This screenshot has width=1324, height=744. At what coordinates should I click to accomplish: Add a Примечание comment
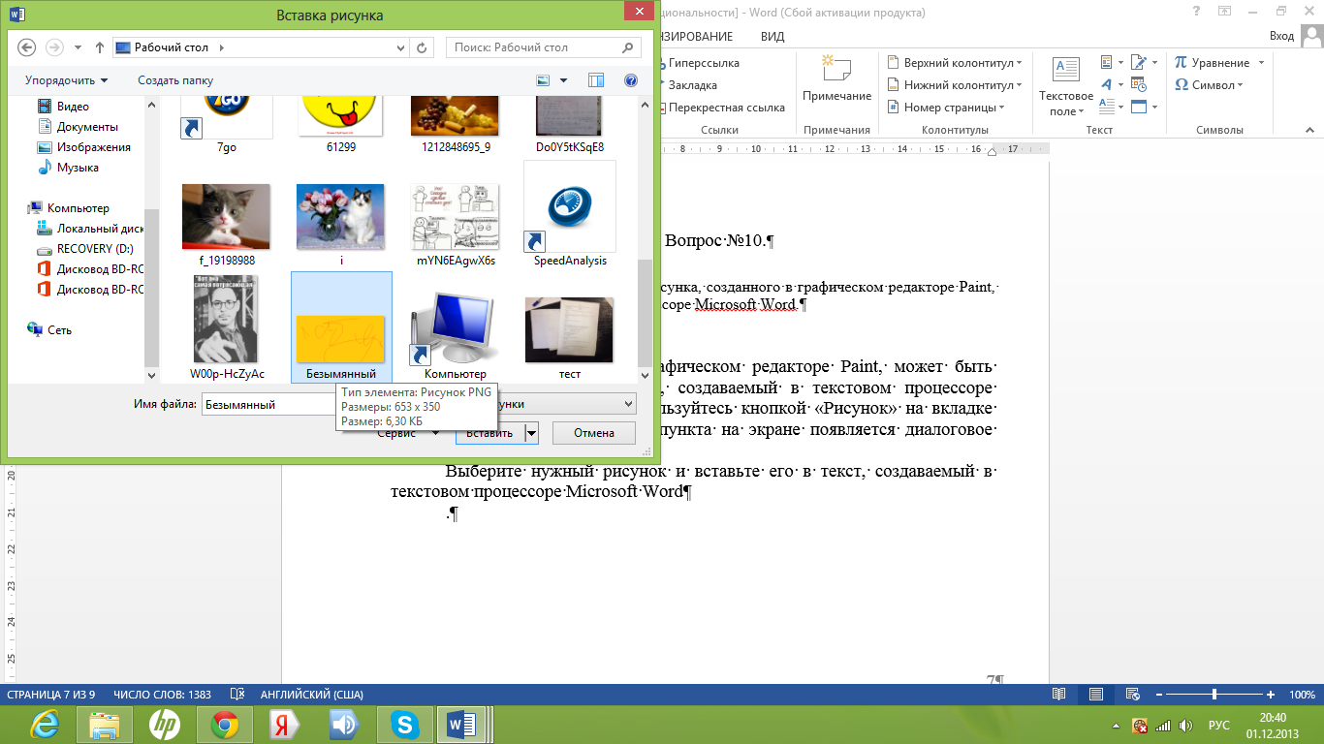pyautogui.click(x=836, y=79)
